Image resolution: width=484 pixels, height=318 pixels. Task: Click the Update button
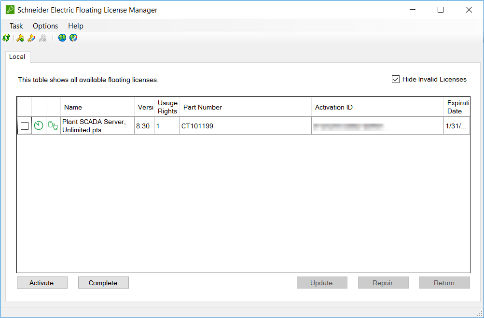pyautogui.click(x=322, y=283)
